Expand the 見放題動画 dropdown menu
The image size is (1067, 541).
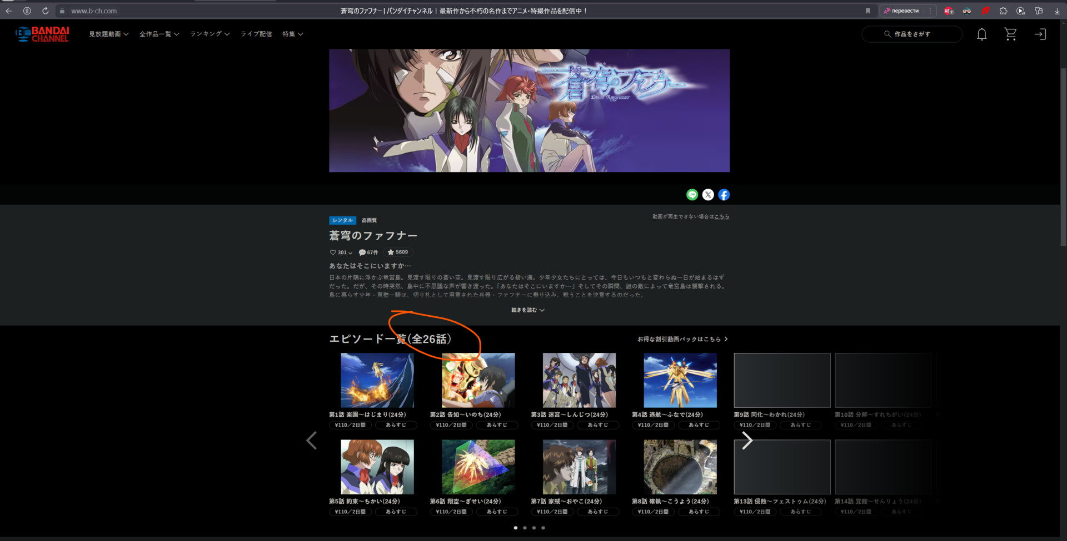coord(108,34)
